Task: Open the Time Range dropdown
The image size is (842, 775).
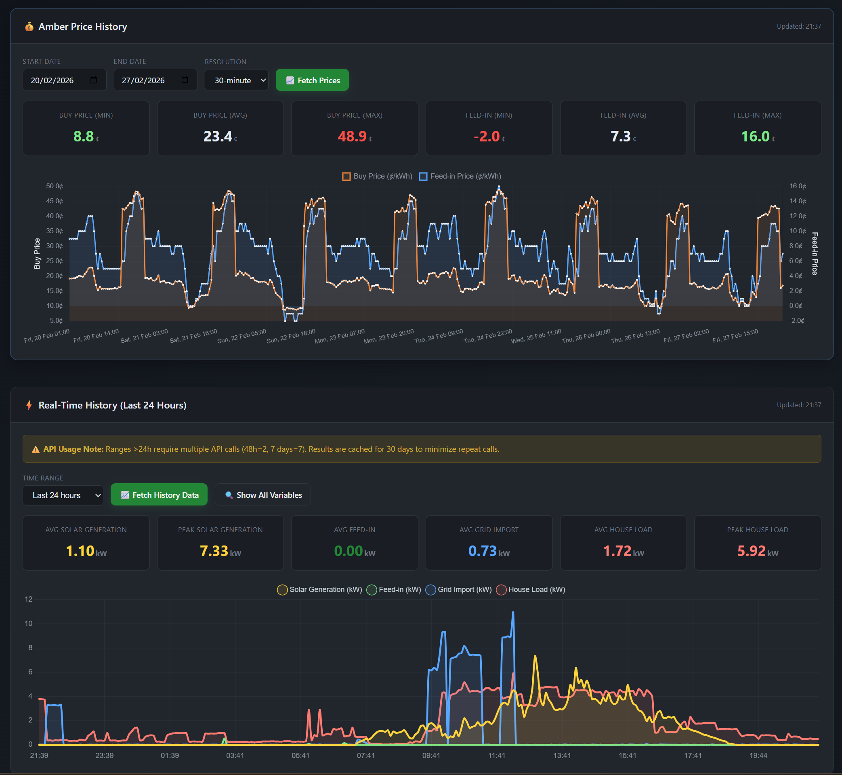Action: tap(63, 495)
